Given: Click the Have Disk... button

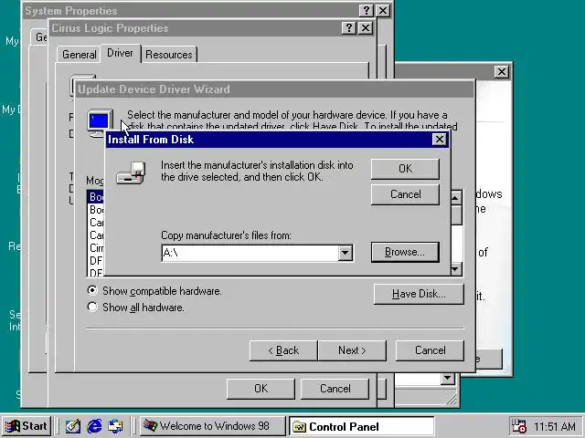Looking at the screenshot, I should (419, 294).
